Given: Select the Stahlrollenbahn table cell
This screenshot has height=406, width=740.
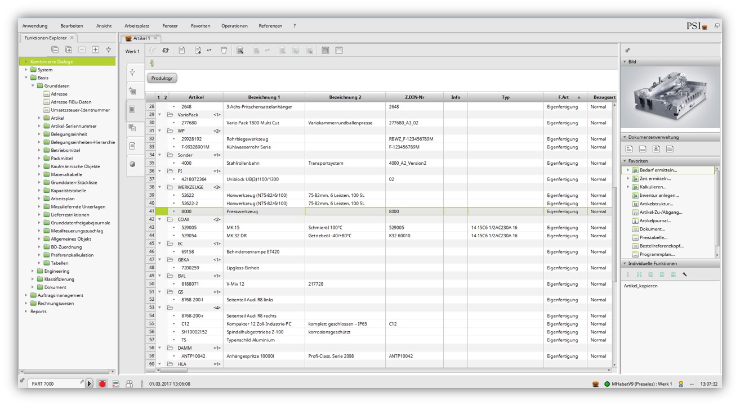Looking at the screenshot, I should click(x=264, y=163).
